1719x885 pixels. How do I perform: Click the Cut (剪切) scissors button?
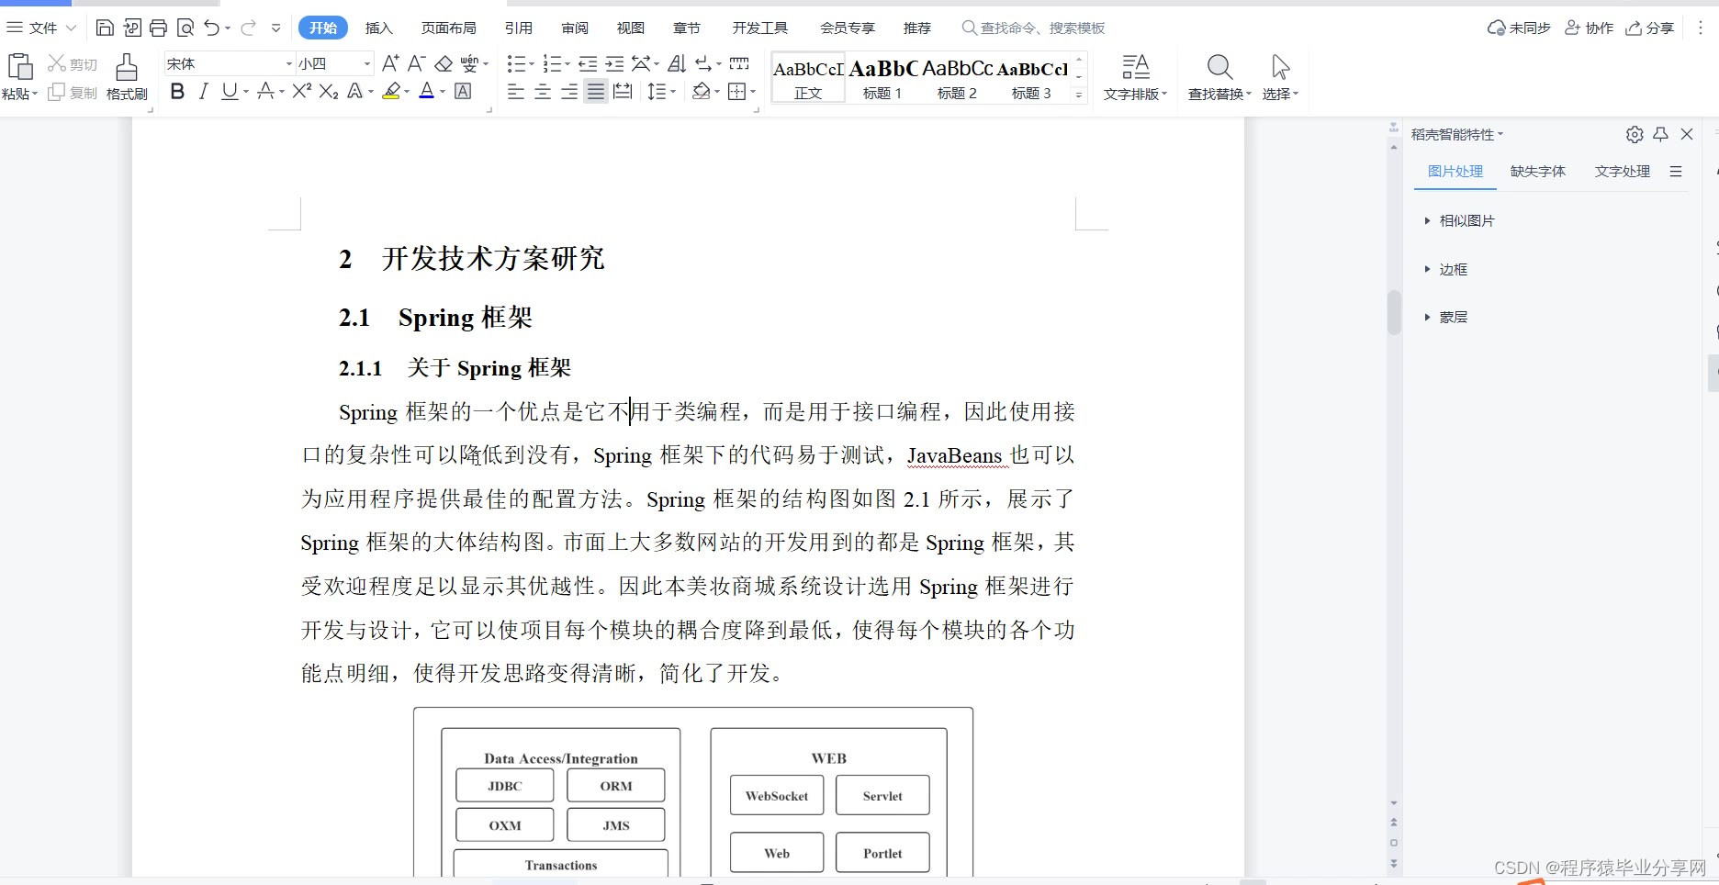(x=73, y=63)
